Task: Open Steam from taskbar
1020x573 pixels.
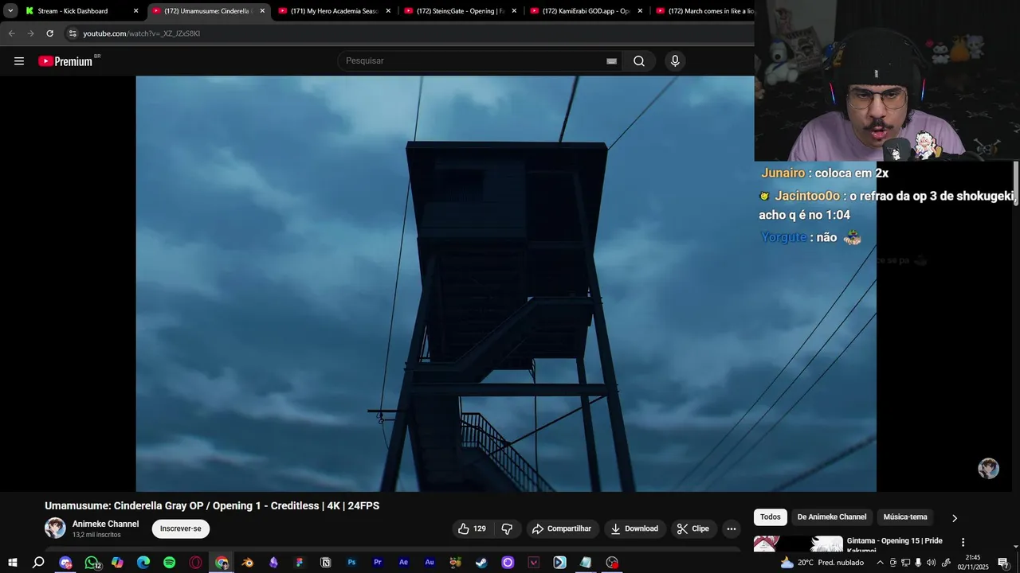Action: pos(481,563)
